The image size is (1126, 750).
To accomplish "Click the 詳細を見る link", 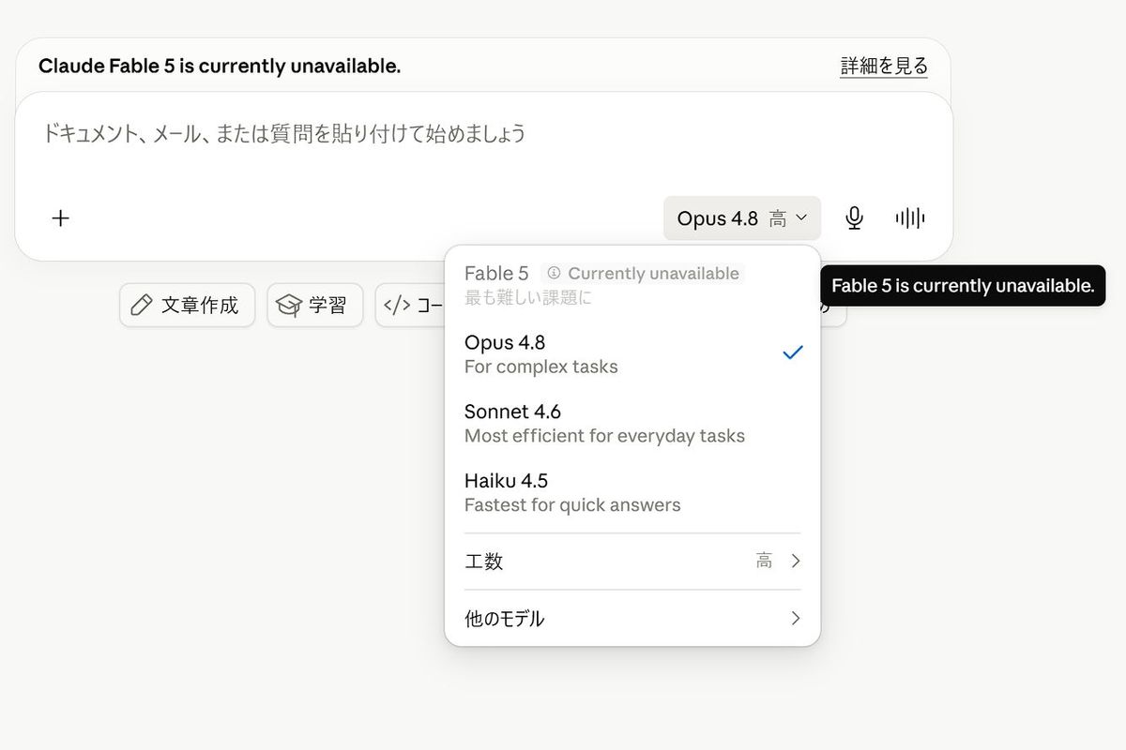I will click(x=884, y=67).
